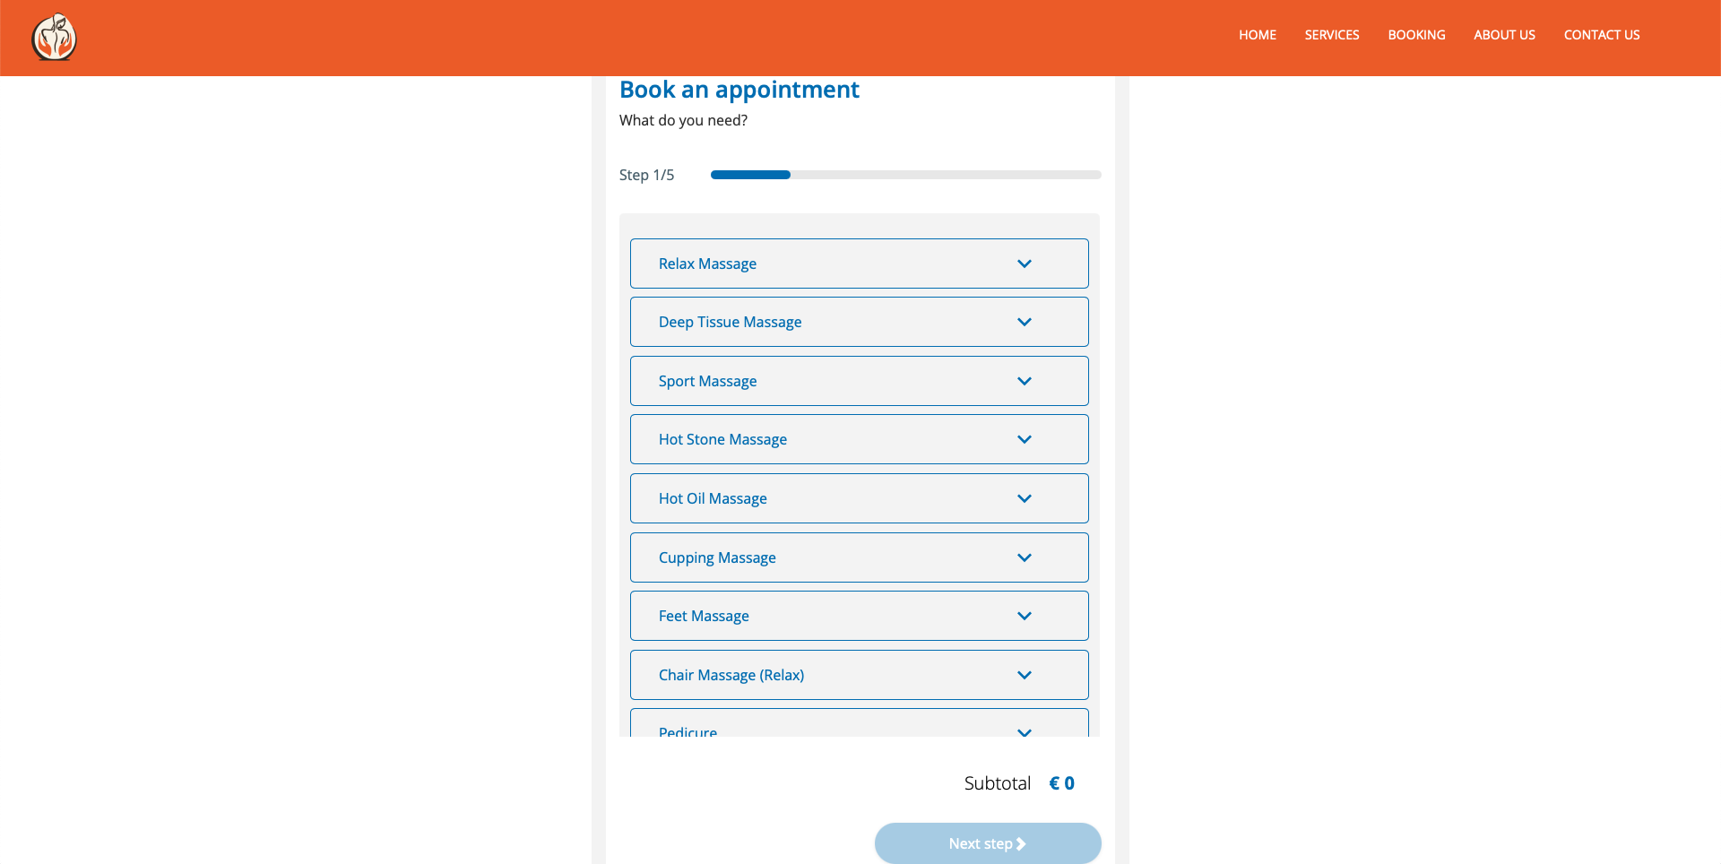Expand the Hot Stone Massage section
This screenshot has width=1721, height=864.
tap(722, 439)
